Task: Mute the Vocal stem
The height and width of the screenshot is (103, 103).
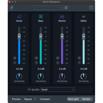Action: 15,58
